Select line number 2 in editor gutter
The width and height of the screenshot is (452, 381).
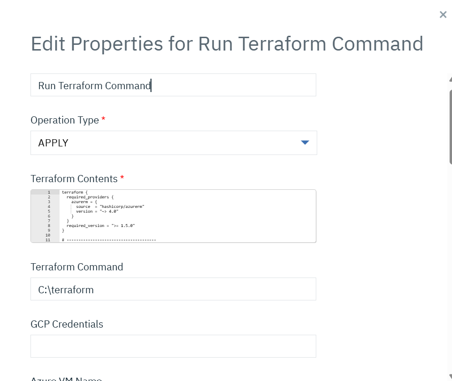click(49, 197)
